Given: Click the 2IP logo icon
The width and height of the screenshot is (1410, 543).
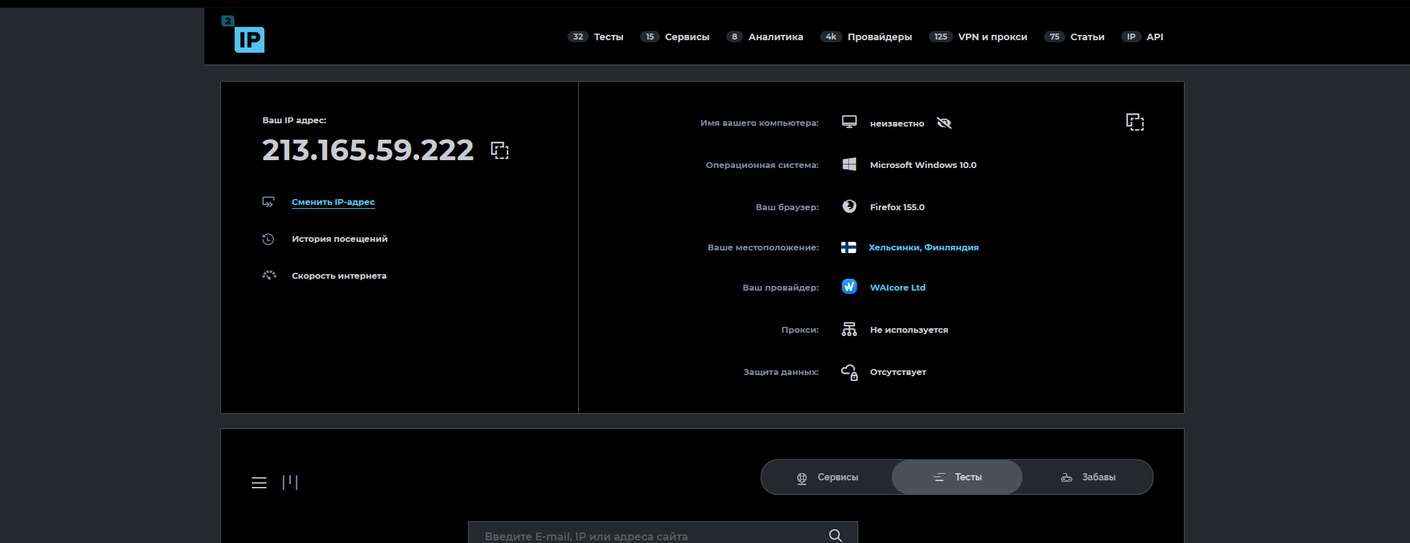Looking at the screenshot, I should pos(243,34).
